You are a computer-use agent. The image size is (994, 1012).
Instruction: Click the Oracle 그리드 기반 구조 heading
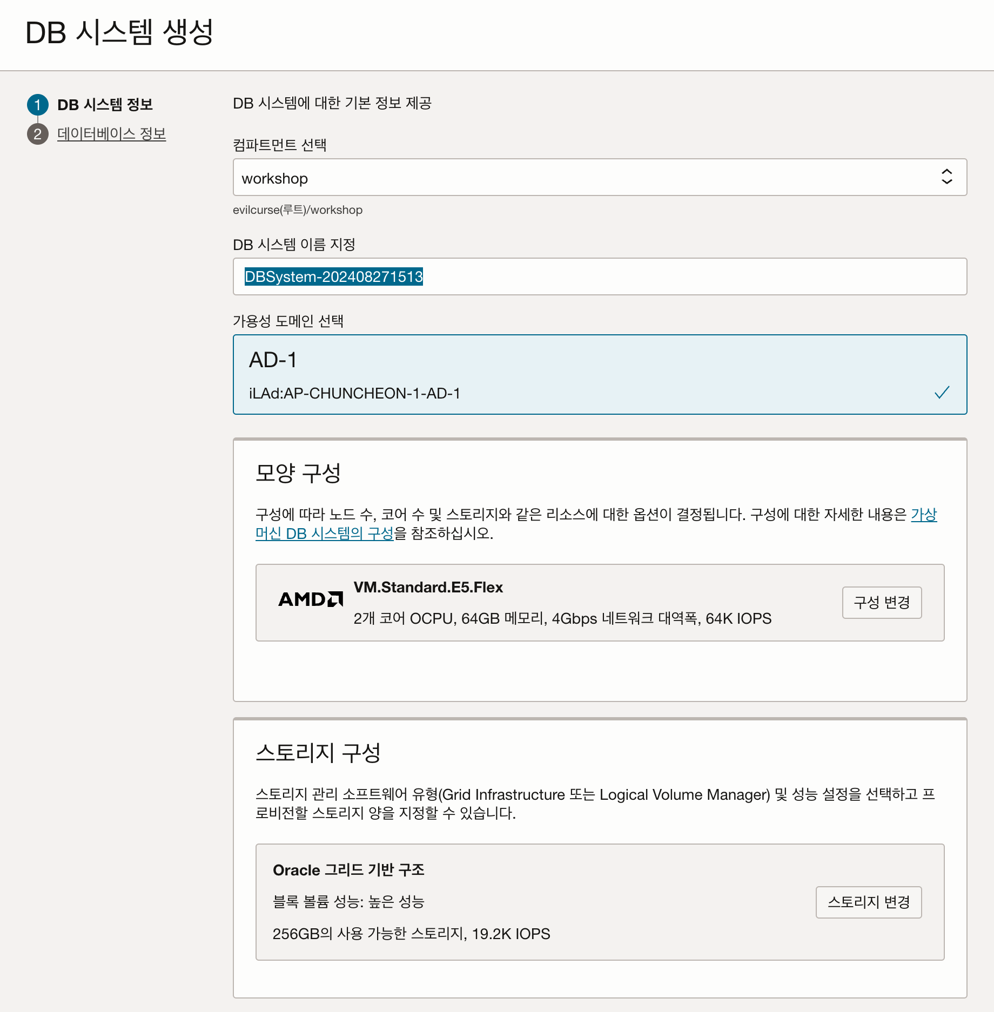pos(348,870)
